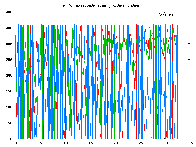This screenshot has width=196, height=147.
Task: Click the x-axis label 20
Action: [115, 143]
